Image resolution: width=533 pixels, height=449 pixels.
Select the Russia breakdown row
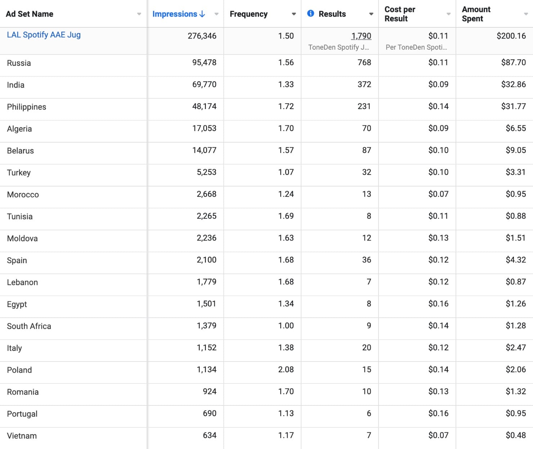(x=19, y=63)
